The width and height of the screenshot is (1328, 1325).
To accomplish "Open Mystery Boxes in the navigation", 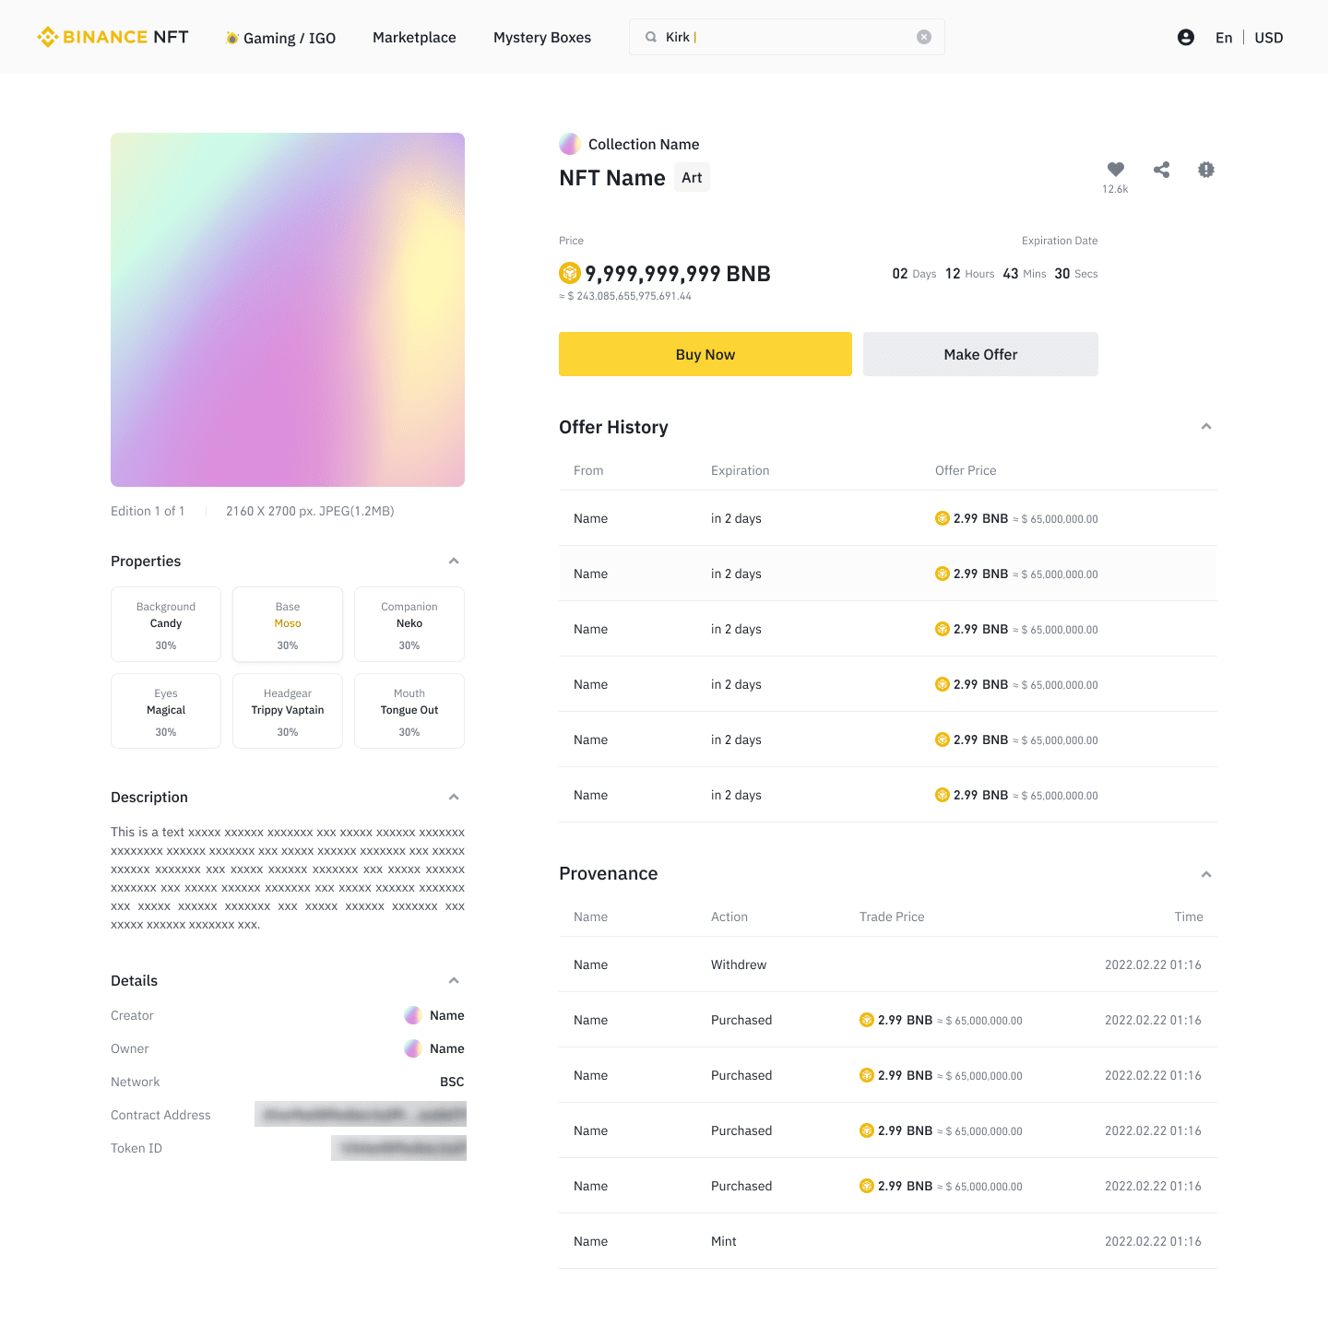I will click(541, 38).
